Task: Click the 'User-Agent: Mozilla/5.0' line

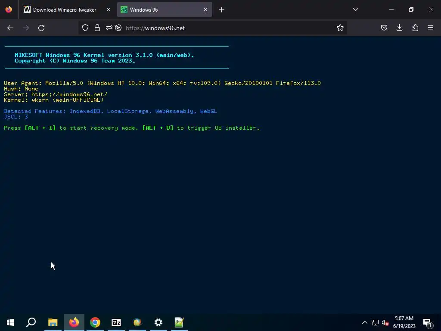Action: pyautogui.click(x=162, y=83)
